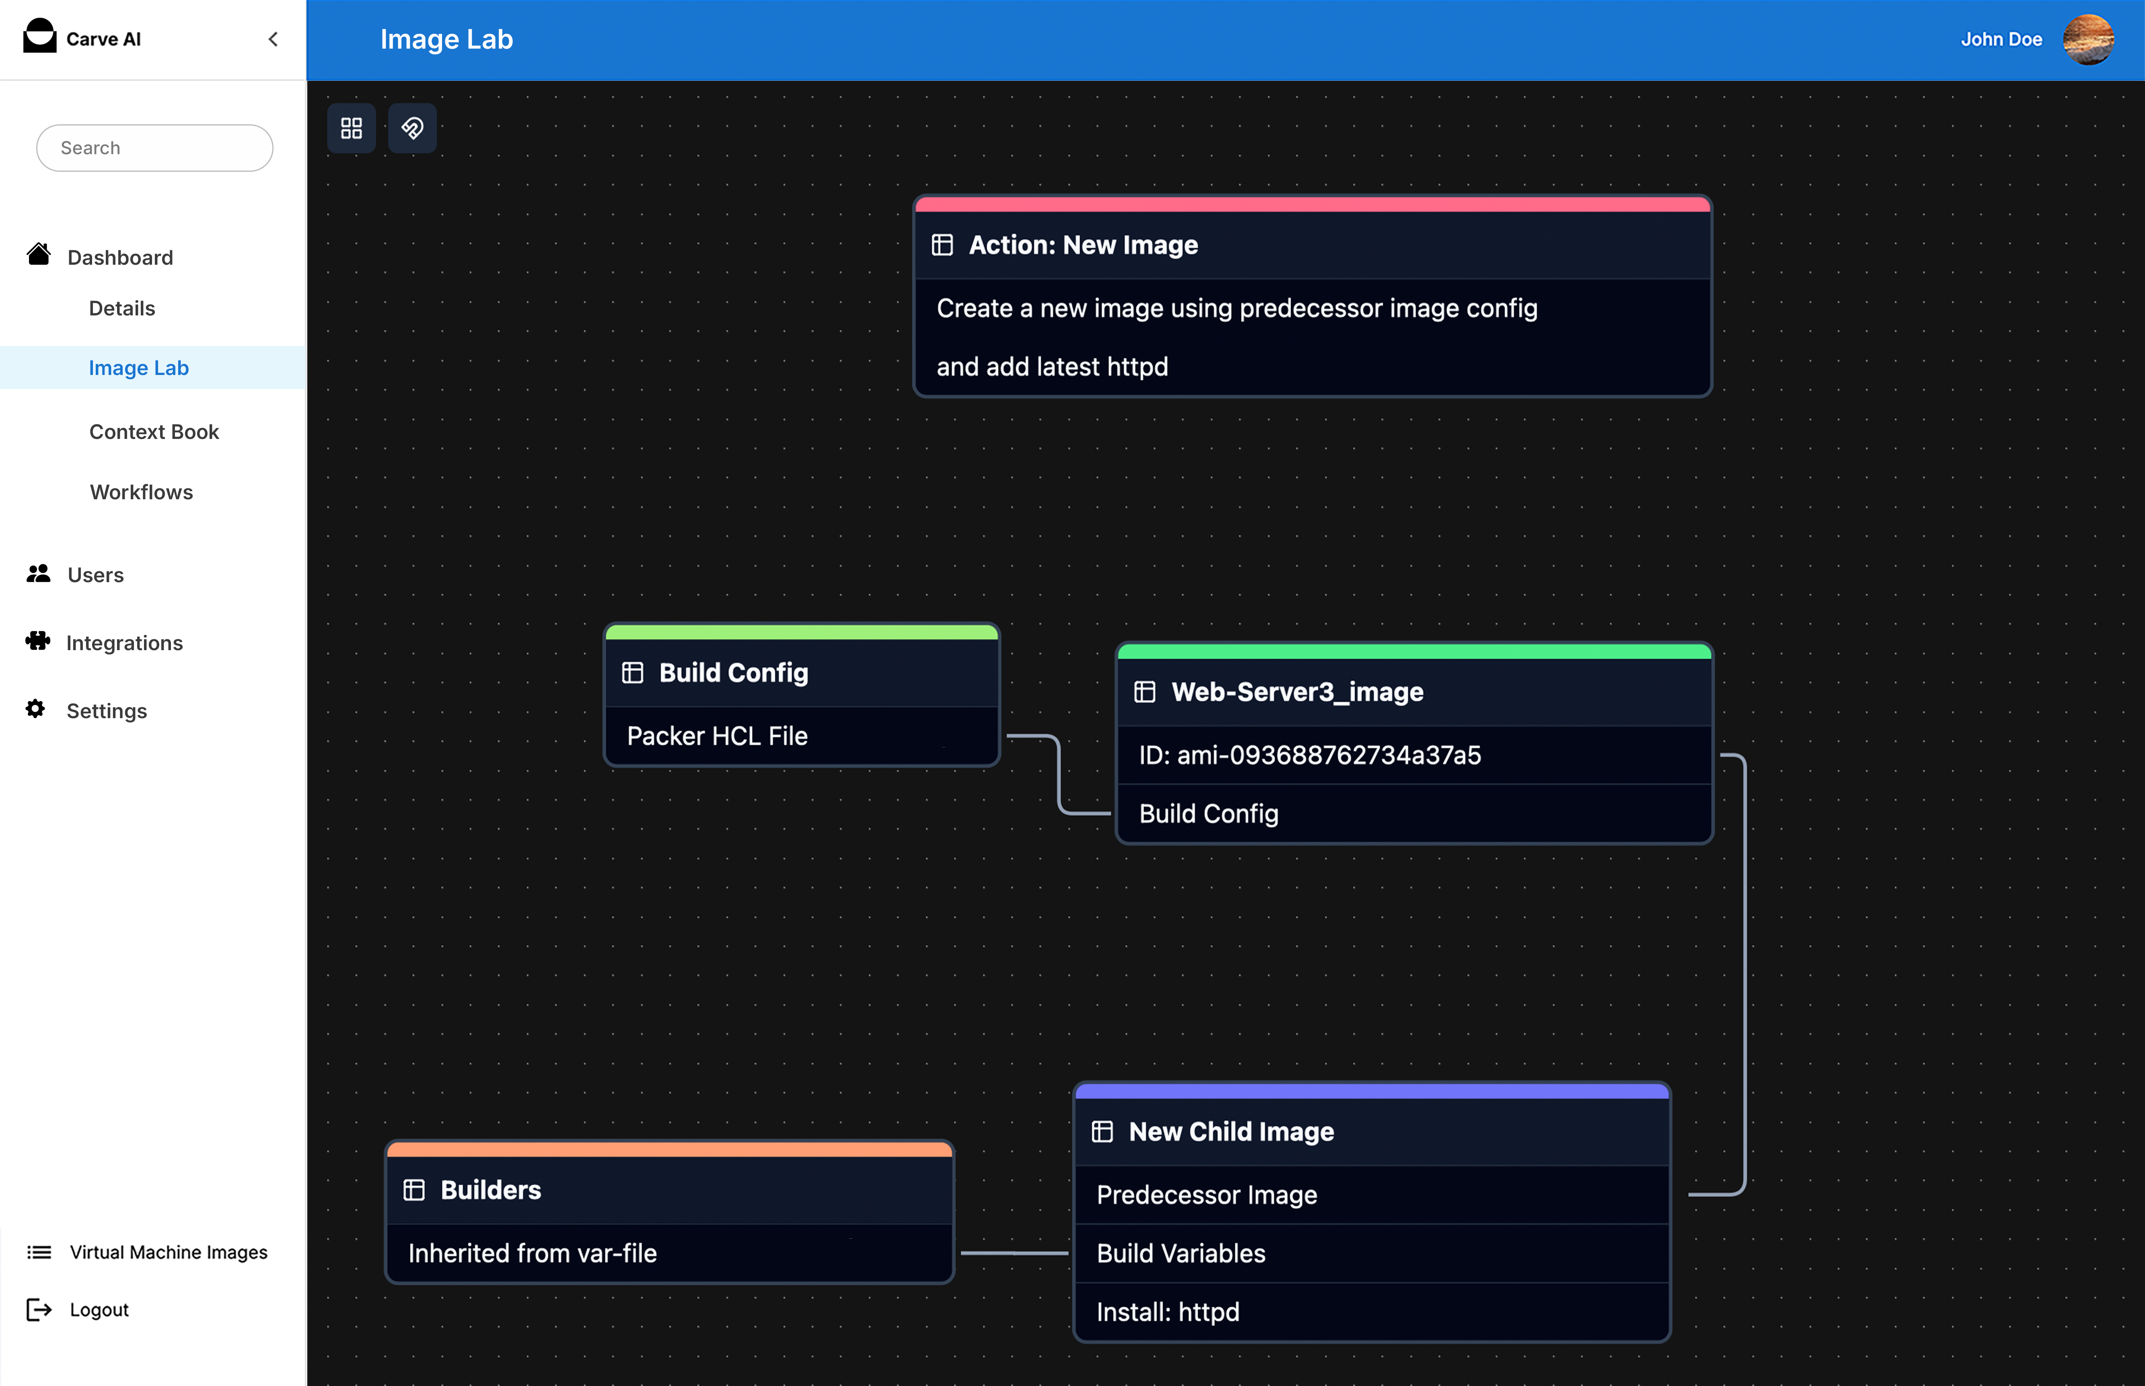
Task: Click the table icon on New Child Image node
Action: (x=1102, y=1131)
